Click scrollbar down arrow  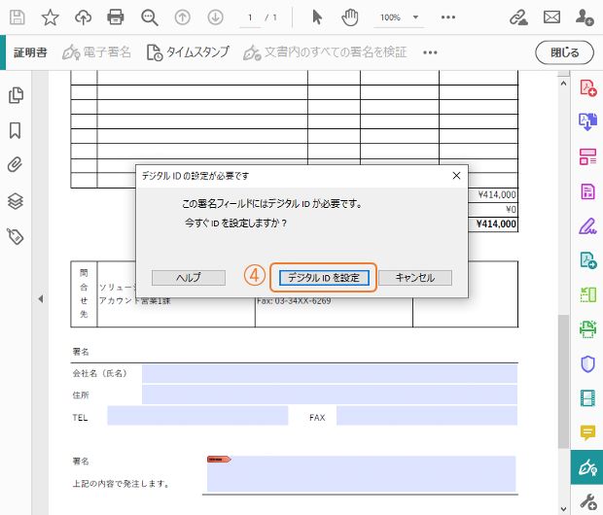(x=563, y=508)
